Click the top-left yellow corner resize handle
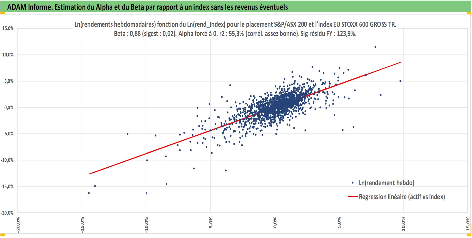This screenshot has height=238, width=472. click(x=2, y=13)
